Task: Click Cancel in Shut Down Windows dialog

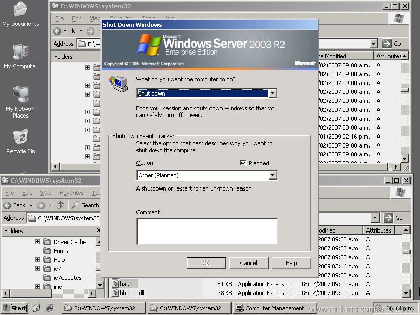Action: tap(248, 263)
